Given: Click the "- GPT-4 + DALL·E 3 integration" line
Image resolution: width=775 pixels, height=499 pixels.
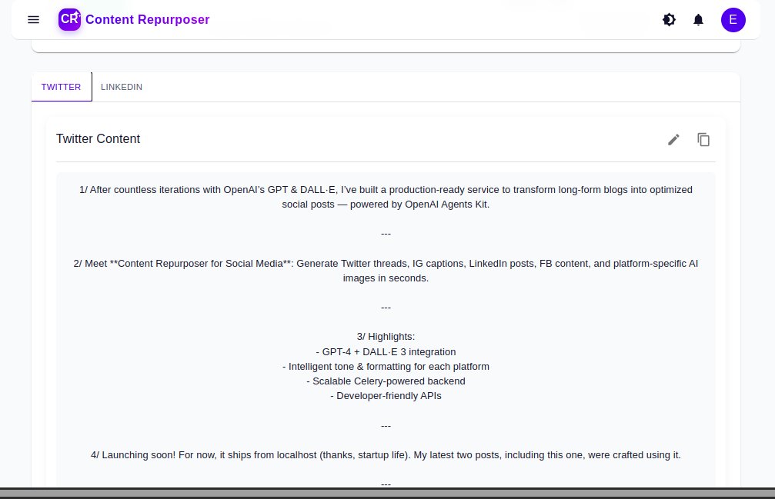Looking at the screenshot, I should 386,352.
